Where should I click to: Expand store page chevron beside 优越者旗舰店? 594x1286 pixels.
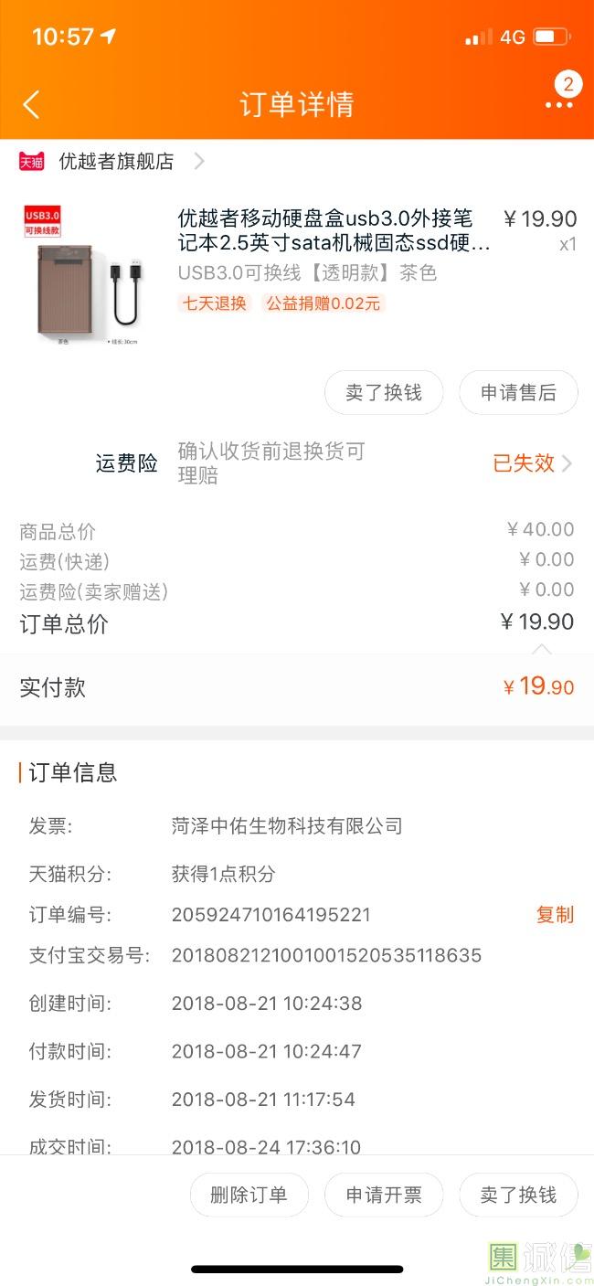click(199, 162)
